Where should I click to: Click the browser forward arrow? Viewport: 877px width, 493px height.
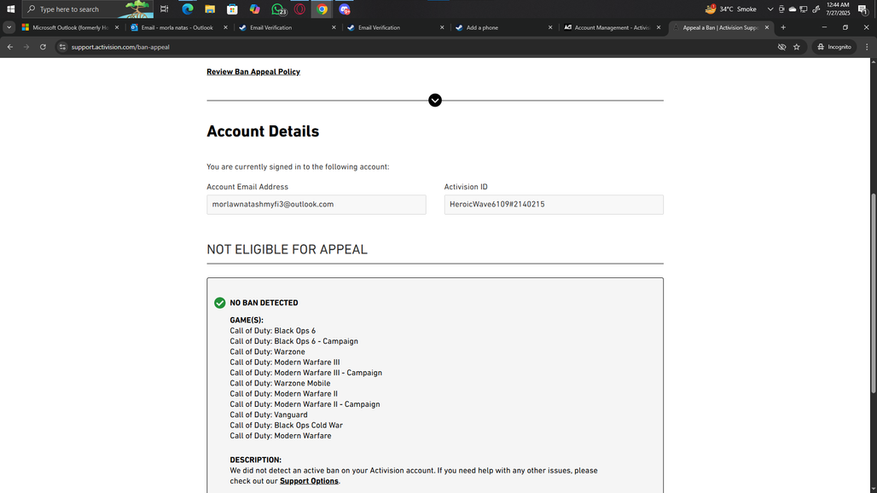click(26, 47)
